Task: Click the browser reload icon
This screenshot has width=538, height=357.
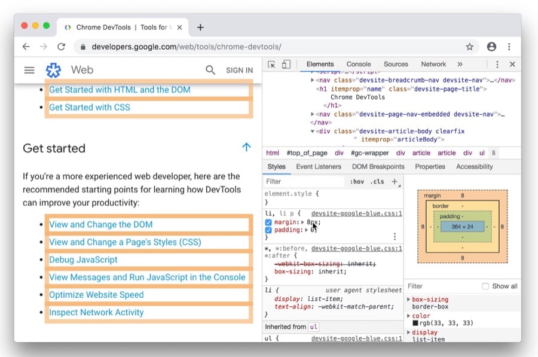Action: [61, 47]
